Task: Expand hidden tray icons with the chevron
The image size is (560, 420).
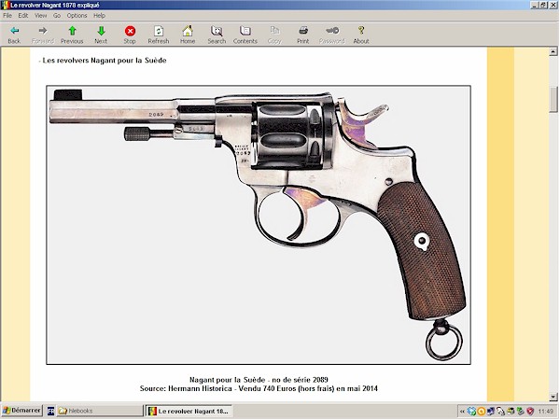Action: (x=462, y=412)
